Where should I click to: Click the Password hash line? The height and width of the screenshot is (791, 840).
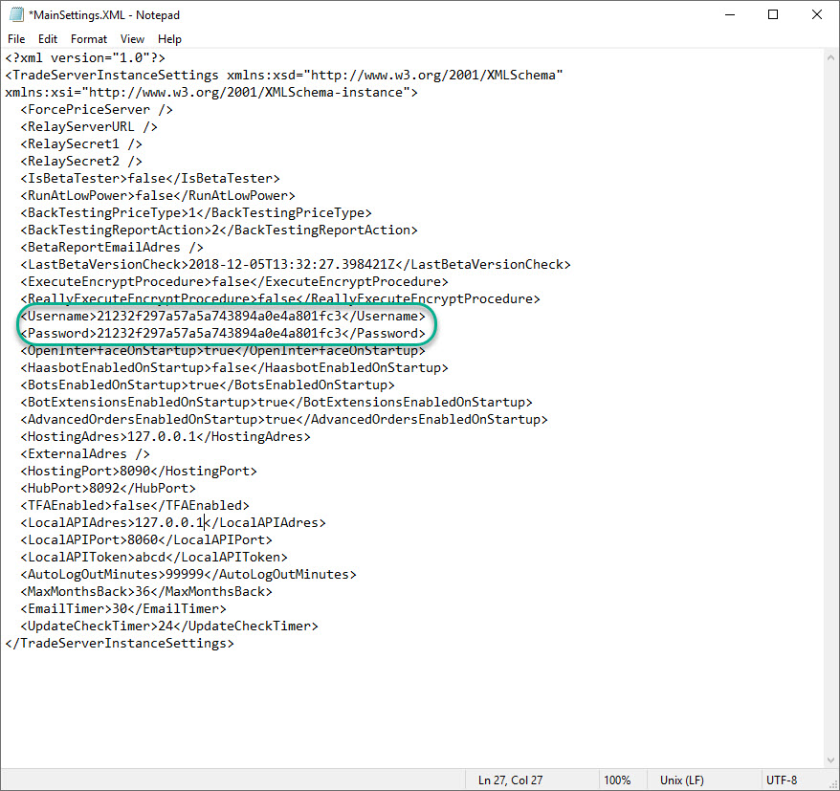(223, 333)
